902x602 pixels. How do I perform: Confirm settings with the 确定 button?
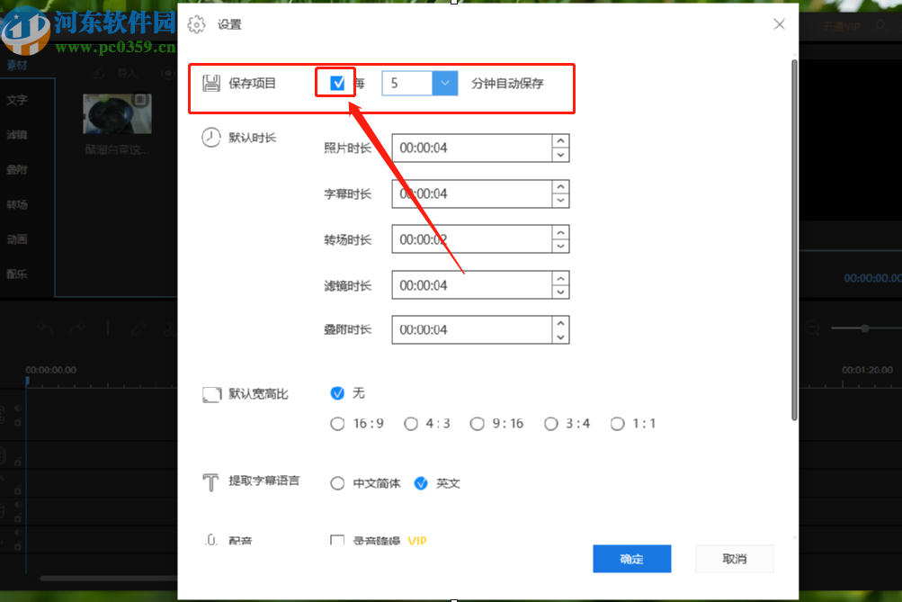[x=631, y=559]
